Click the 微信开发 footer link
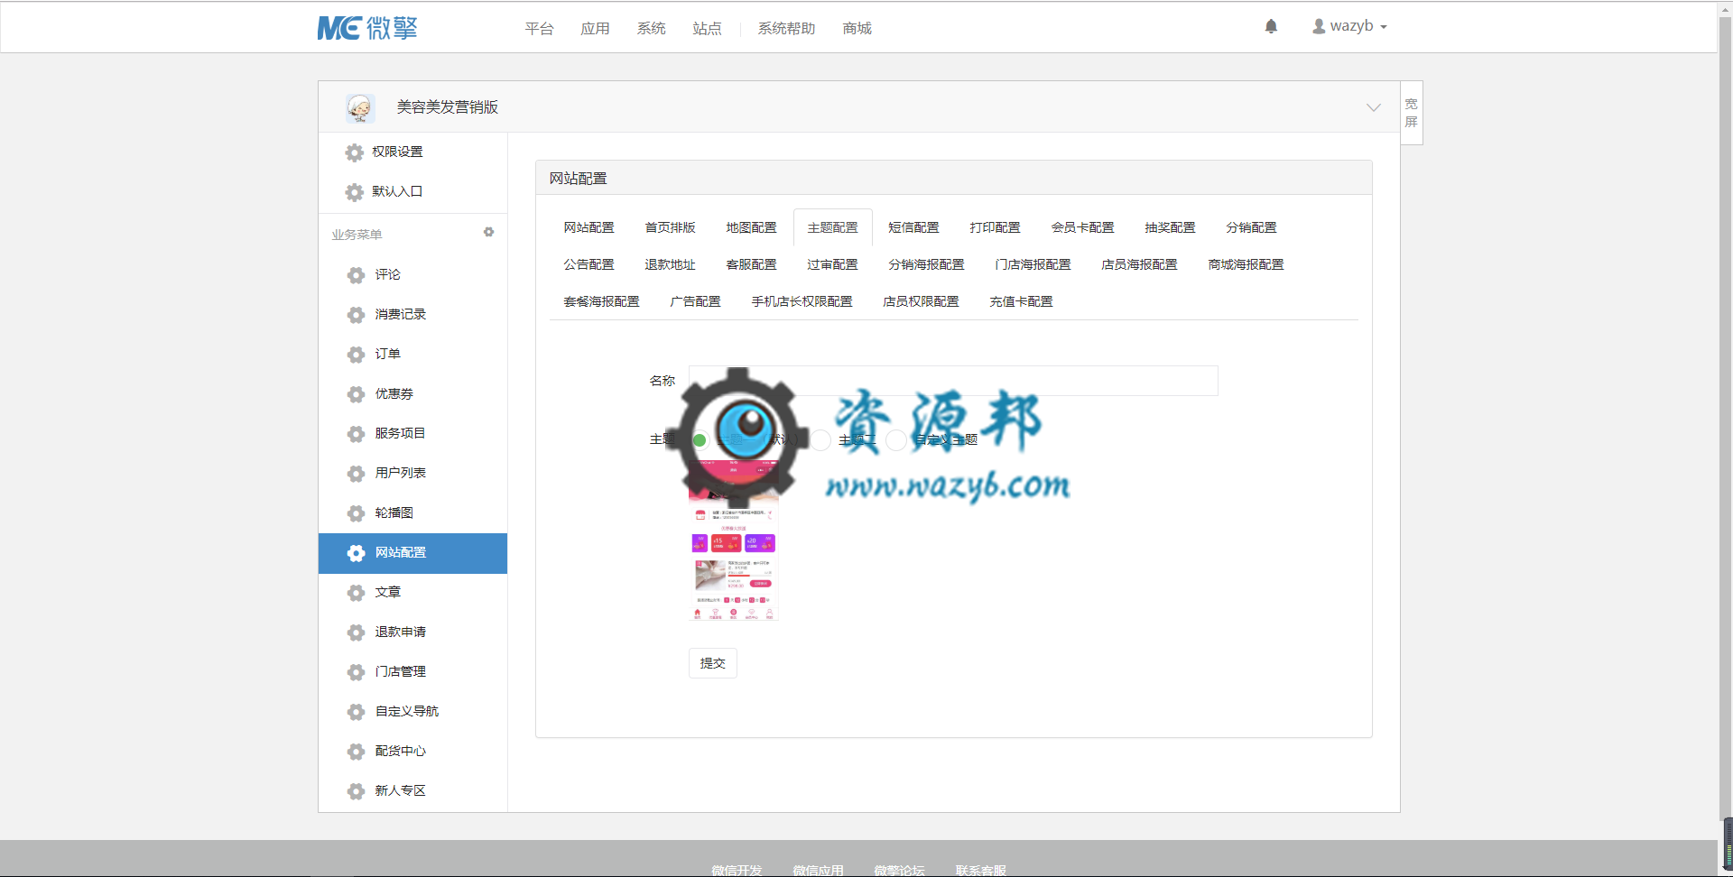 (737, 870)
